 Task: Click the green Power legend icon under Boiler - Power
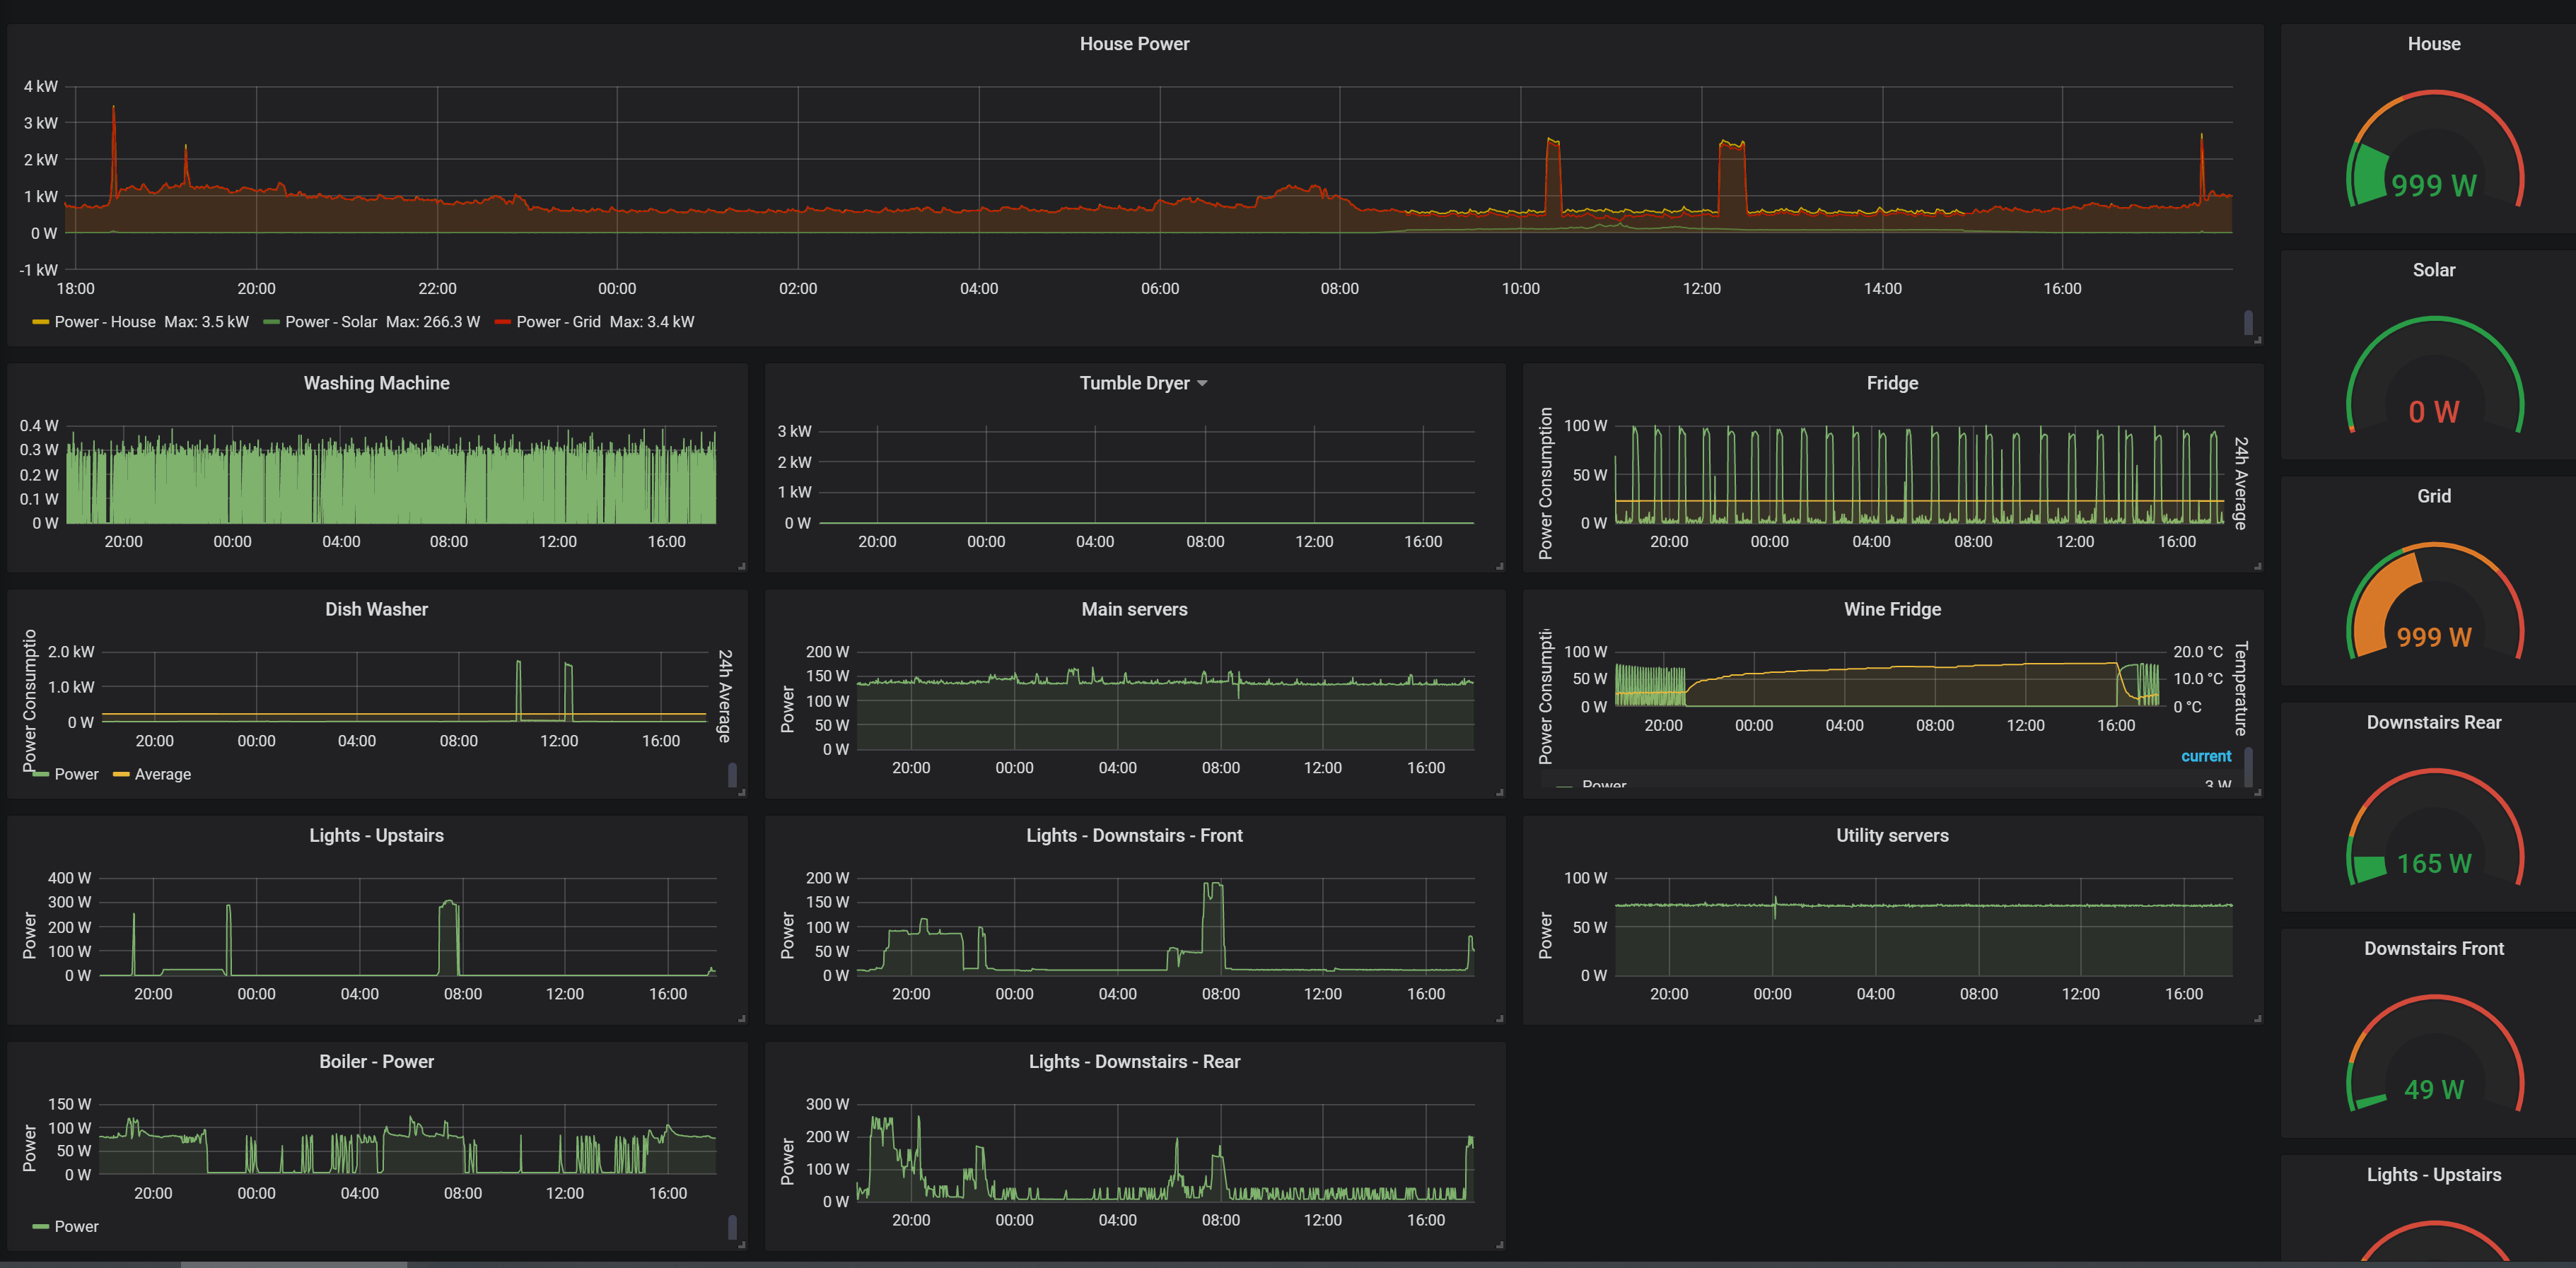(40, 1226)
